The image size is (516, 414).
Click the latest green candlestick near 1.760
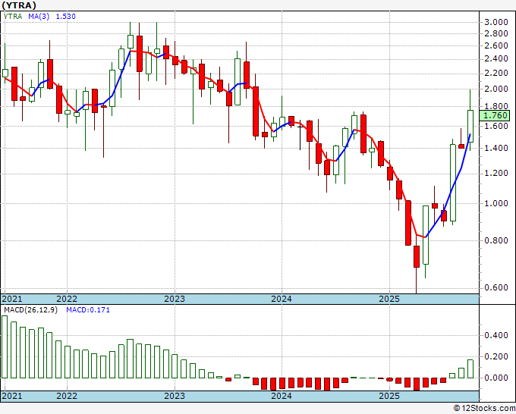tap(470, 127)
